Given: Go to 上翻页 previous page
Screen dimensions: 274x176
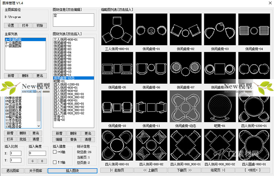Looking at the screenshot, I should coord(151,170).
